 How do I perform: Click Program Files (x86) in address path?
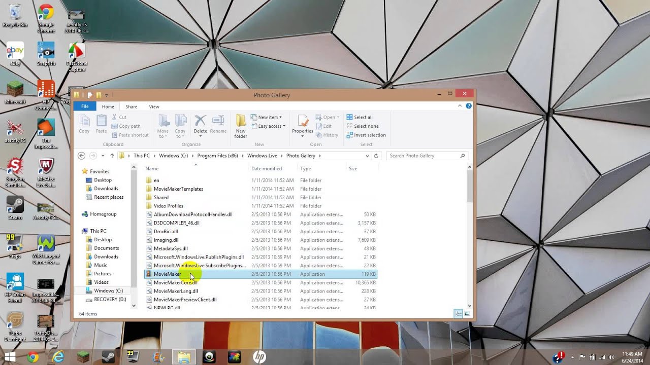217,156
